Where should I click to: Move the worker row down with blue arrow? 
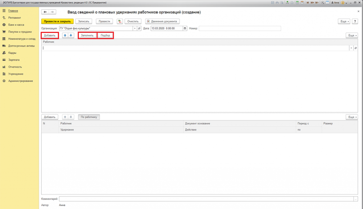(71, 35)
